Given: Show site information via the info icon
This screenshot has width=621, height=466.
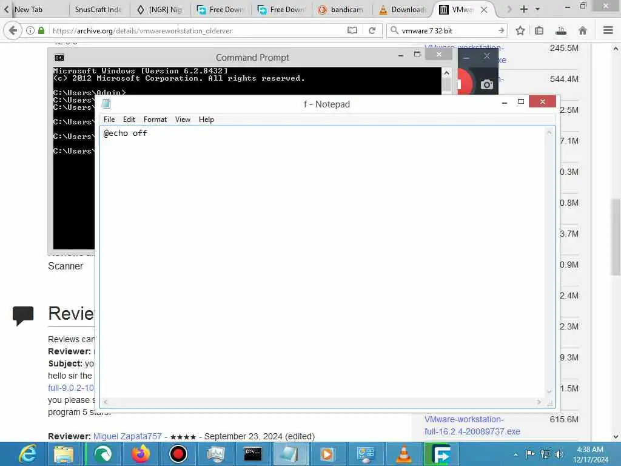Looking at the screenshot, I should [x=30, y=30].
